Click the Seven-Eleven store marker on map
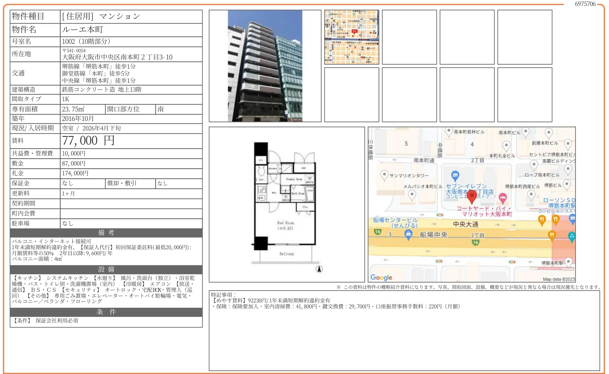This screenshot has width=609, height=374. click(x=455, y=176)
